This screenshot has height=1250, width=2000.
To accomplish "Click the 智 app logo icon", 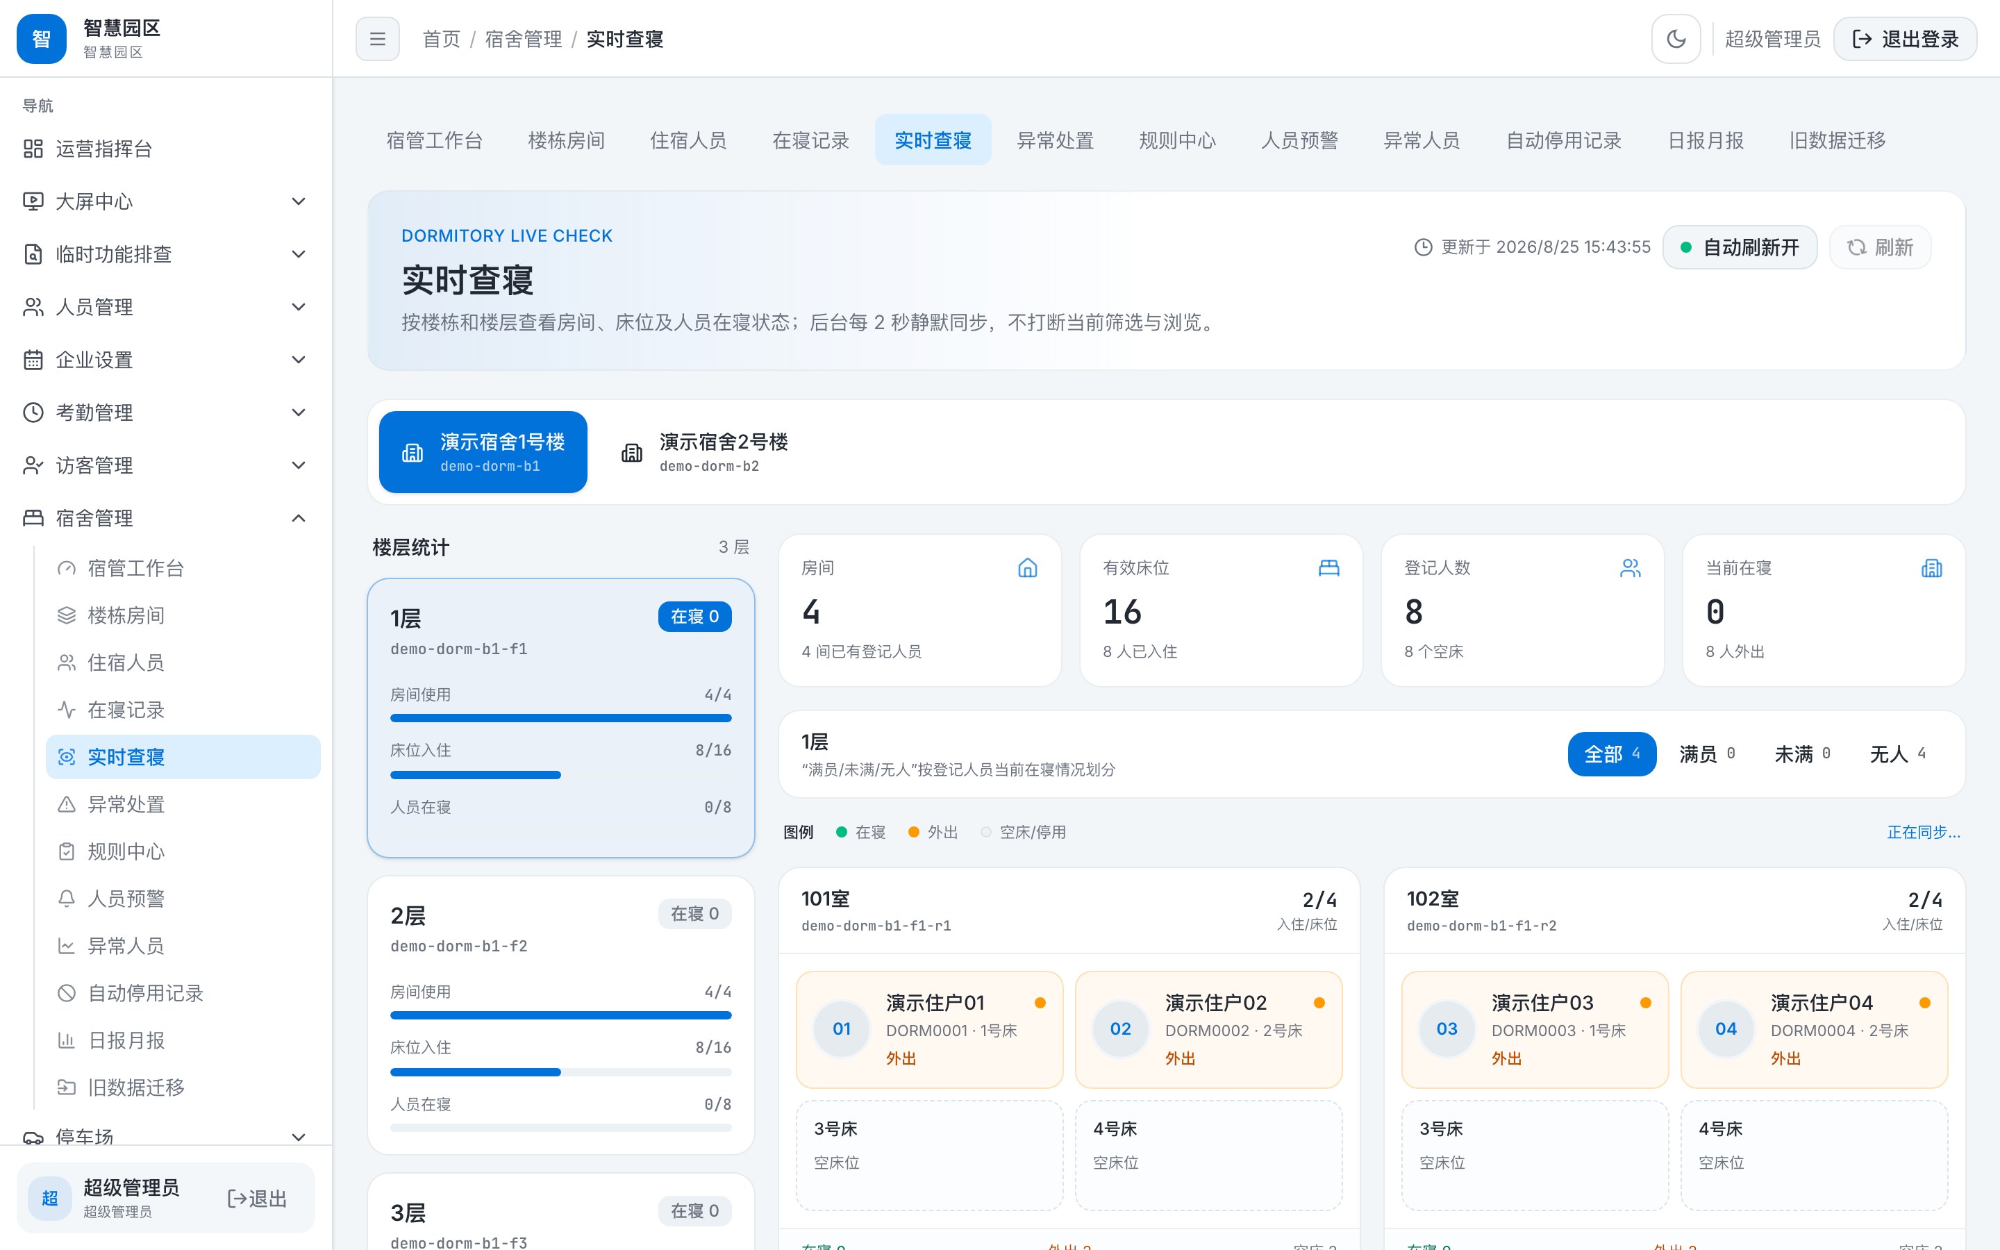I will point(42,39).
